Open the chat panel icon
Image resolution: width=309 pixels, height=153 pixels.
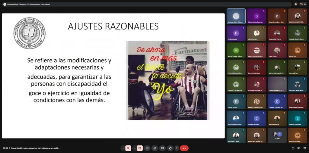[x=299, y=148]
